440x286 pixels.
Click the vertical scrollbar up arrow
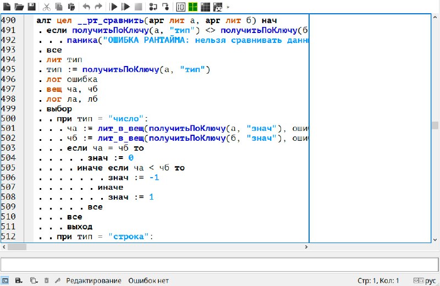click(435, 17)
